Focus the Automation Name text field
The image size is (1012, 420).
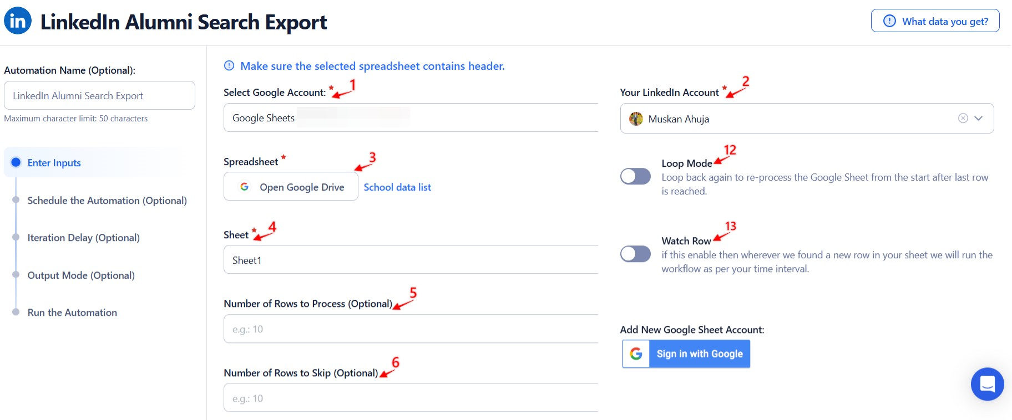pos(99,95)
